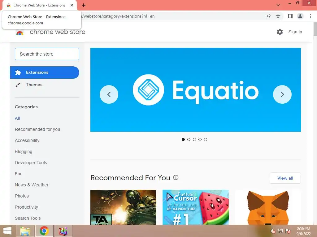Open the WinRAR taskbar icon
Screen dimensions: 317x237
63,231
